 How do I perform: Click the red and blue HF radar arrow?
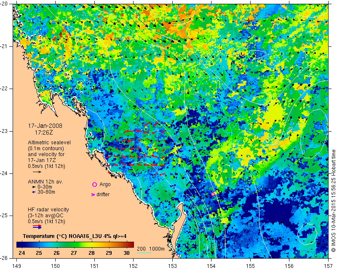point(37,227)
